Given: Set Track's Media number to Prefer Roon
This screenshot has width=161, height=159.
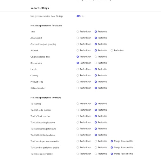Looking at the screenshot, I should click(x=78, y=110).
